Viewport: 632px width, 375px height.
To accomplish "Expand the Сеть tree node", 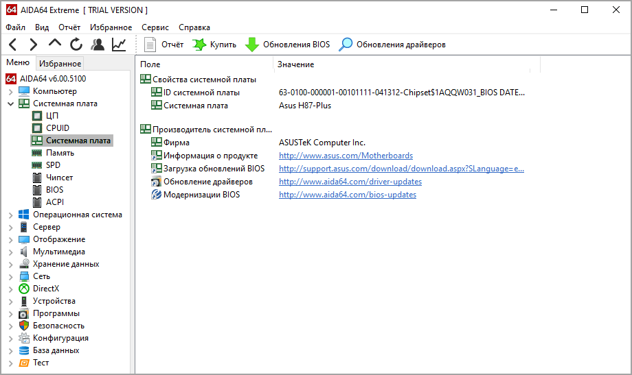I will (x=11, y=277).
